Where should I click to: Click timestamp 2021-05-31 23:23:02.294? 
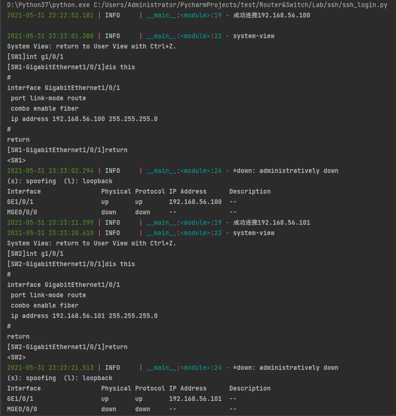(50, 171)
